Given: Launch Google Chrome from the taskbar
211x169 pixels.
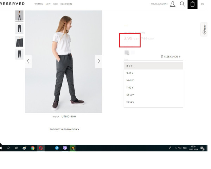Looking at the screenshot, I should click(32, 148).
